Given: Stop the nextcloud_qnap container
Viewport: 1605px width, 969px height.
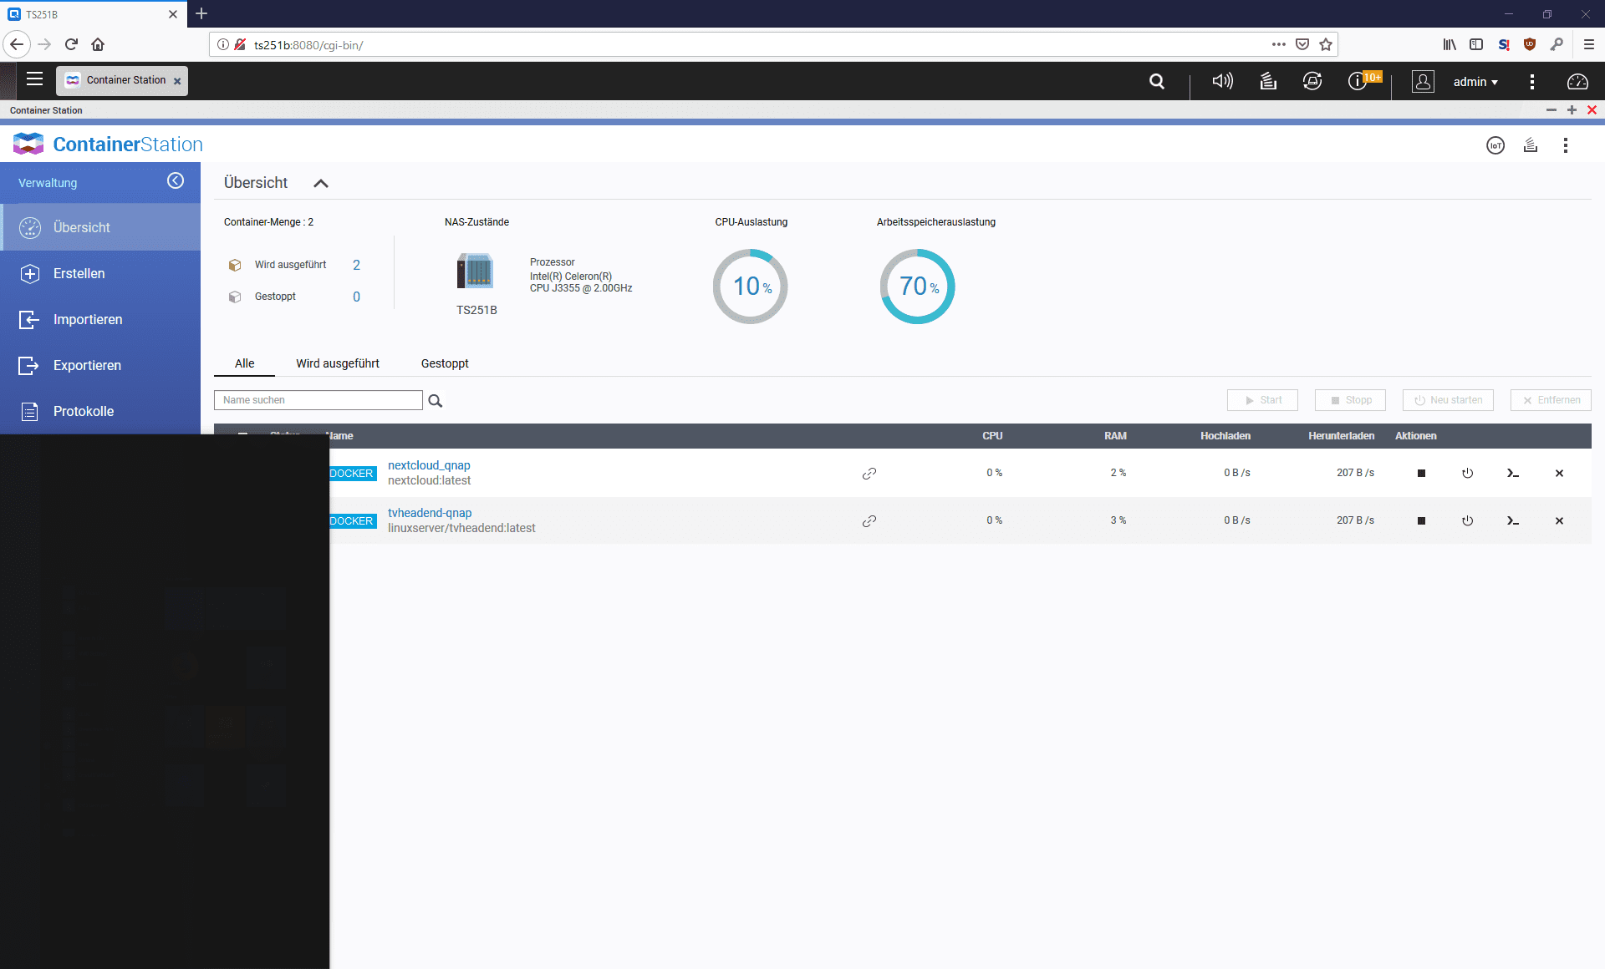Looking at the screenshot, I should [1421, 474].
